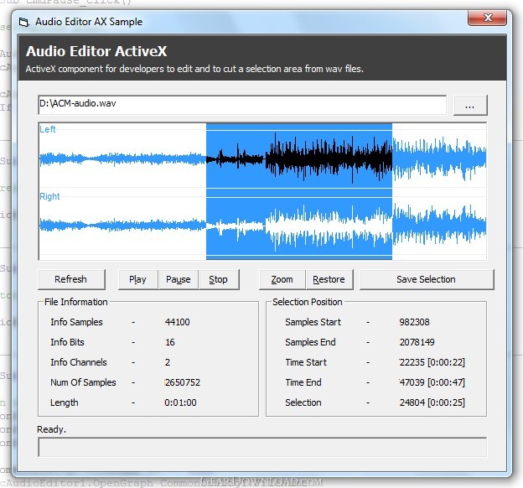Click the 'Info Bits' label
The height and width of the screenshot is (488, 523).
67,342
